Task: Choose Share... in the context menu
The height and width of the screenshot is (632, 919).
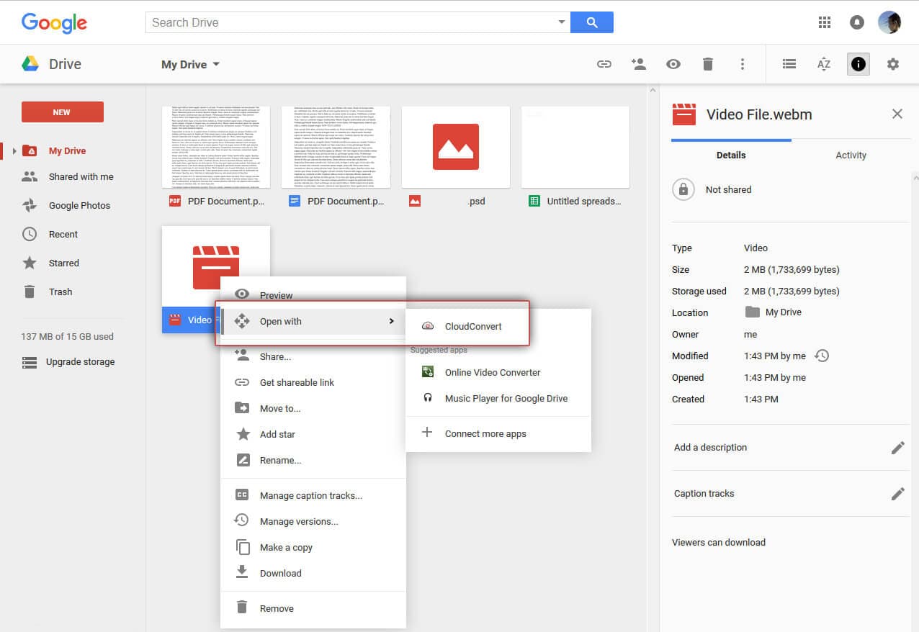Action: click(313, 357)
